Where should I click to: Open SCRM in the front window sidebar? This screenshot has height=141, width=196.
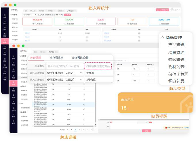click(13, 109)
